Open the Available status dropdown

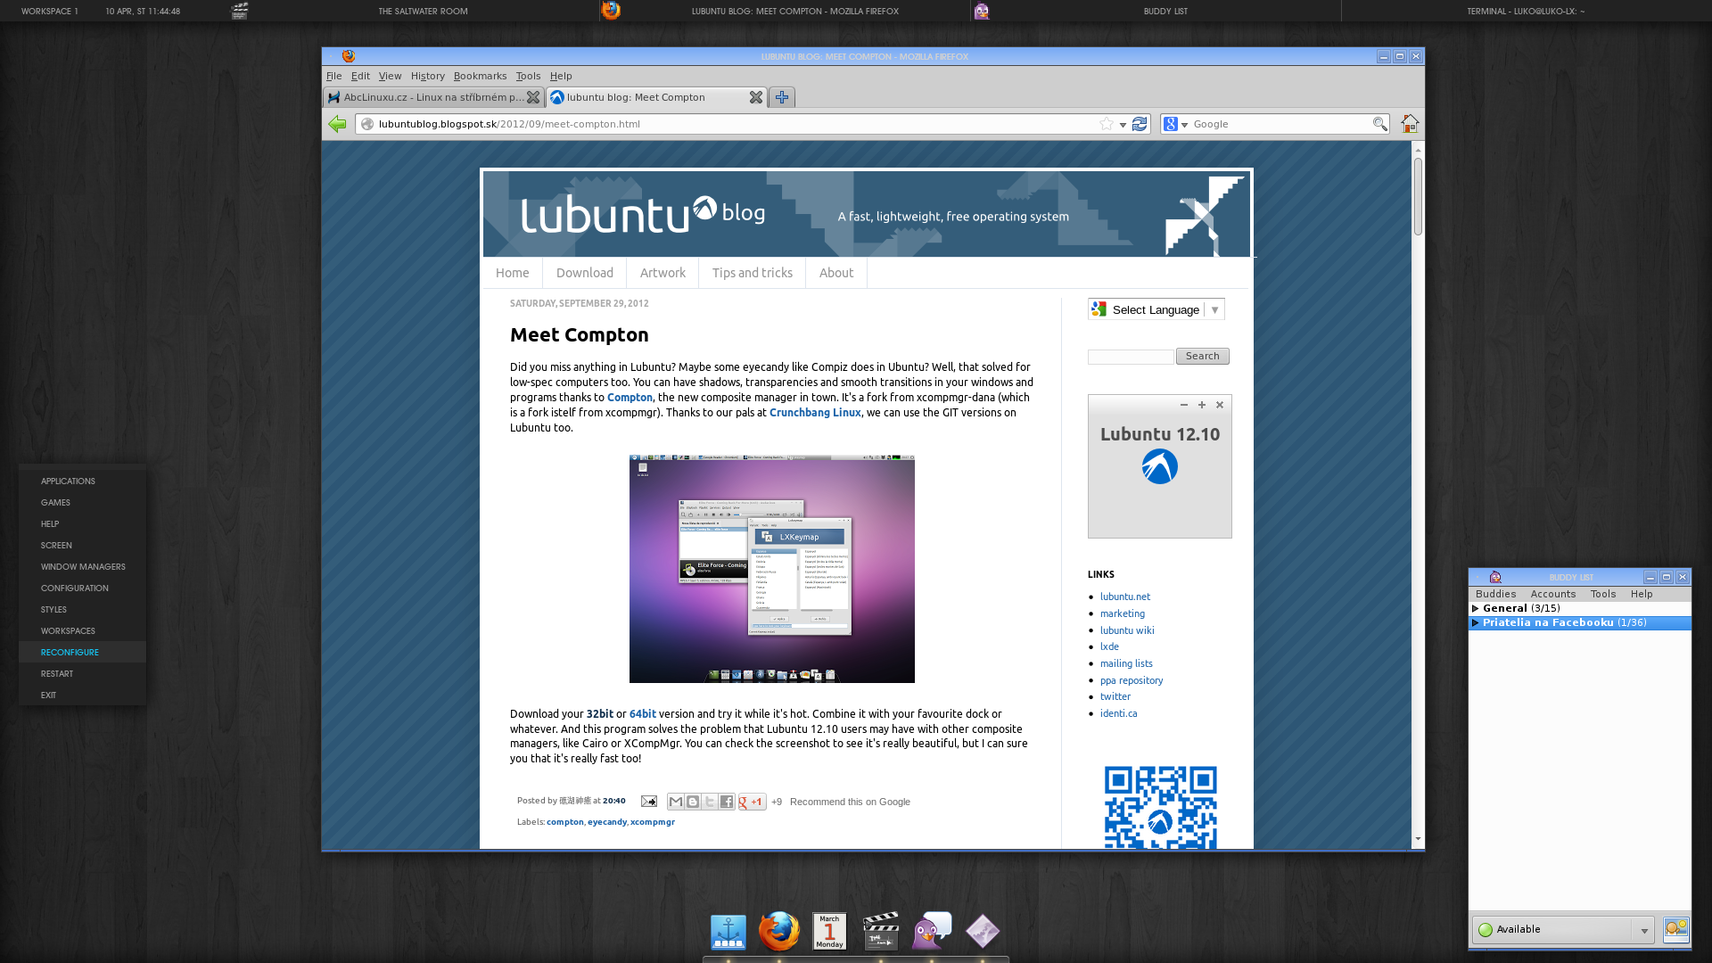1644,930
